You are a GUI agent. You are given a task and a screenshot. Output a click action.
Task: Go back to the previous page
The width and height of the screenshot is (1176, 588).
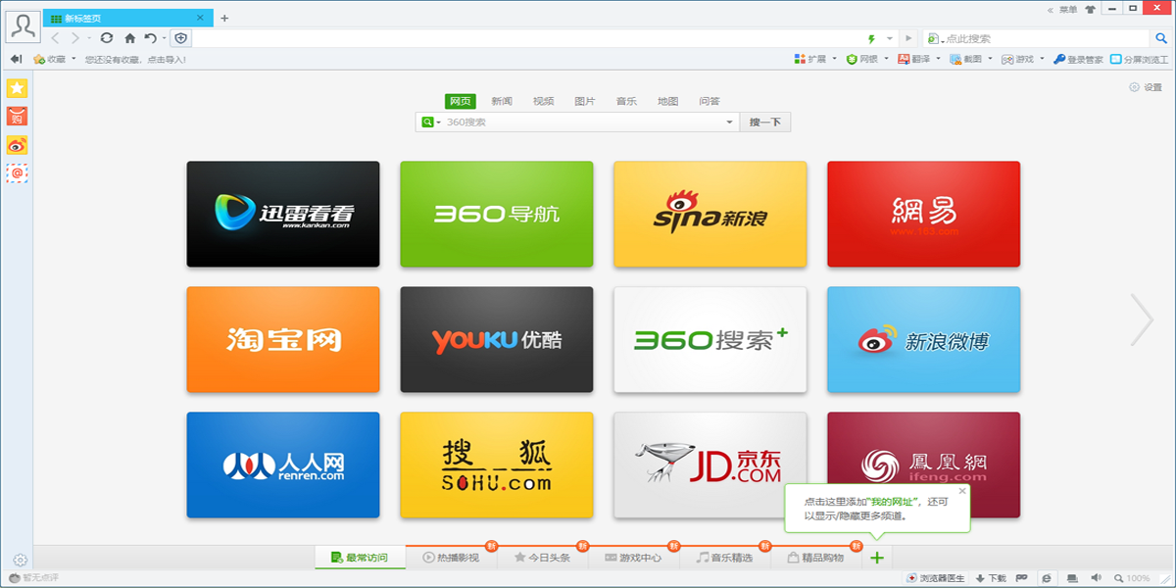(55, 38)
